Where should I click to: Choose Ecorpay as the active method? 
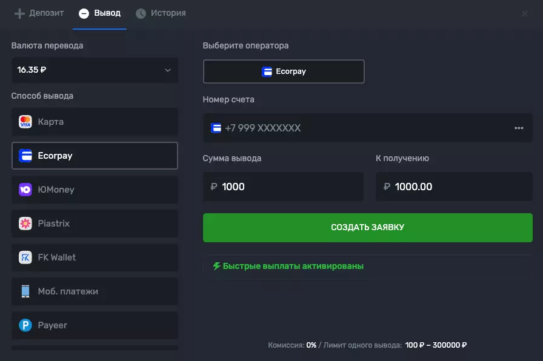[95, 156]
